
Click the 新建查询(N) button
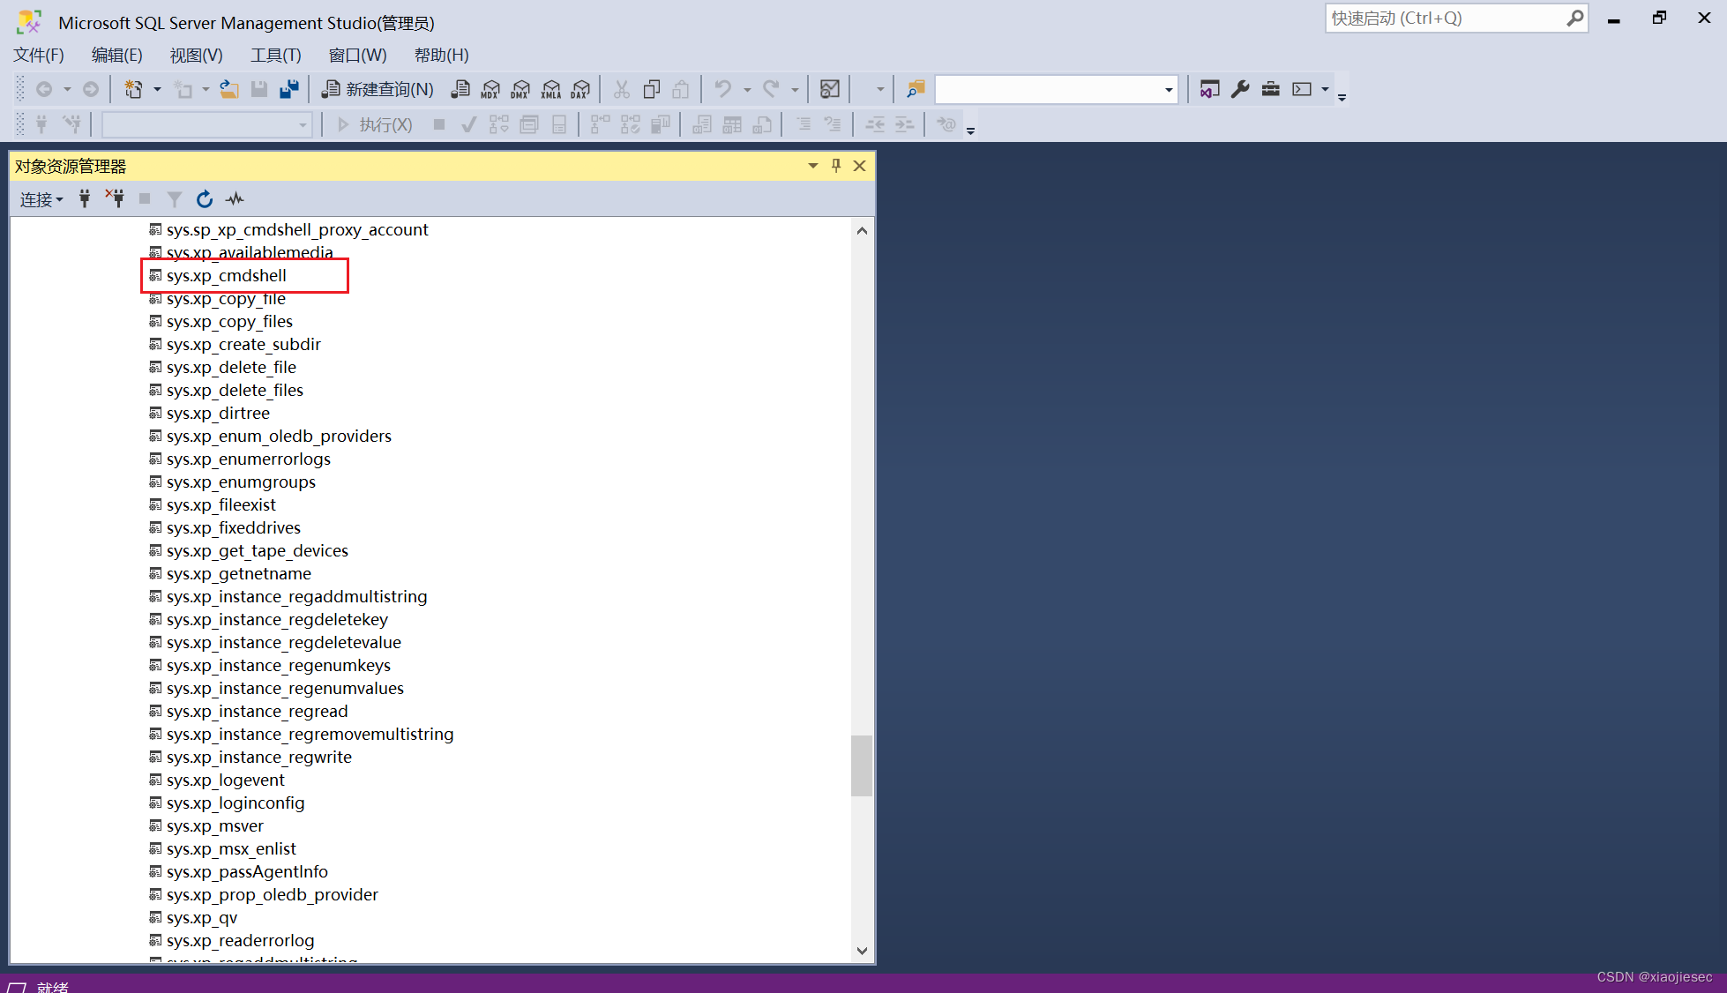(x=378, y=89)
